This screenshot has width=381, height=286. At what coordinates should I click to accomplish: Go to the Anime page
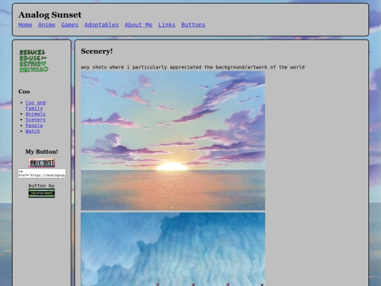[47, 25]
